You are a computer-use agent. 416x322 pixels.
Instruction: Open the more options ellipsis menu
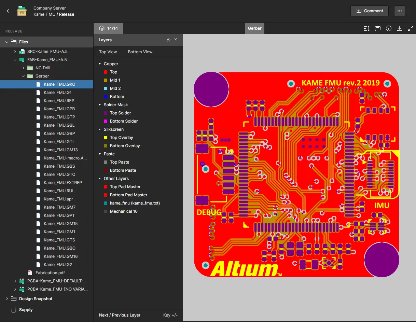point(399,11)
